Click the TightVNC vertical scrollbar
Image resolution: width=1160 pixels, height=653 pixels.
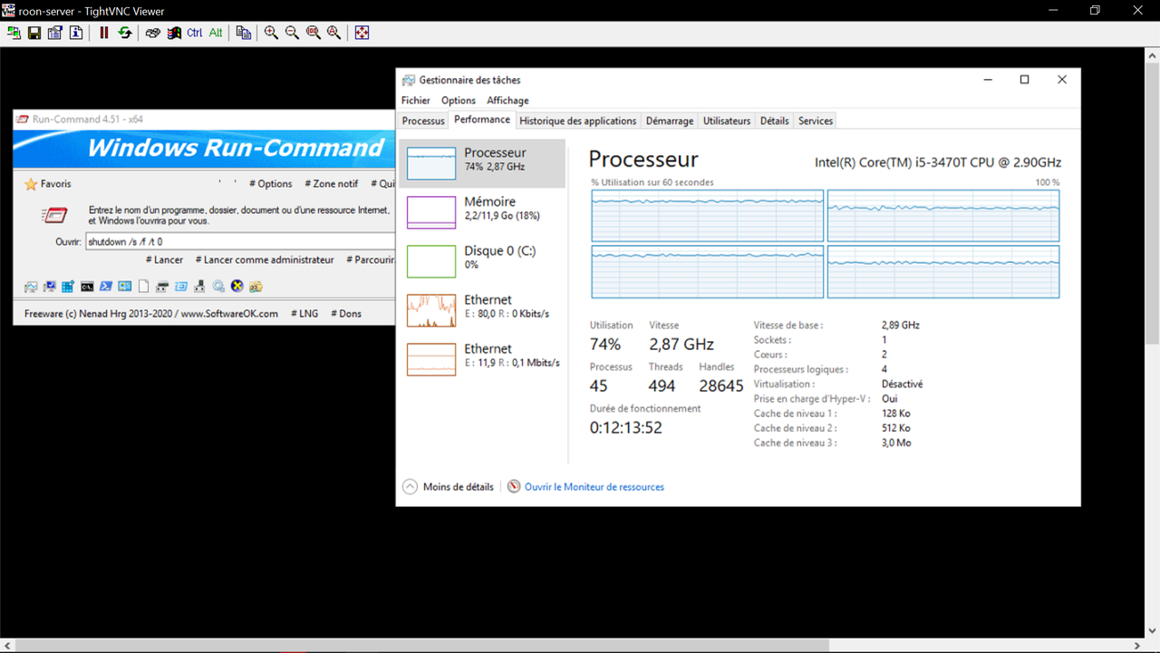click(1152, 343)
